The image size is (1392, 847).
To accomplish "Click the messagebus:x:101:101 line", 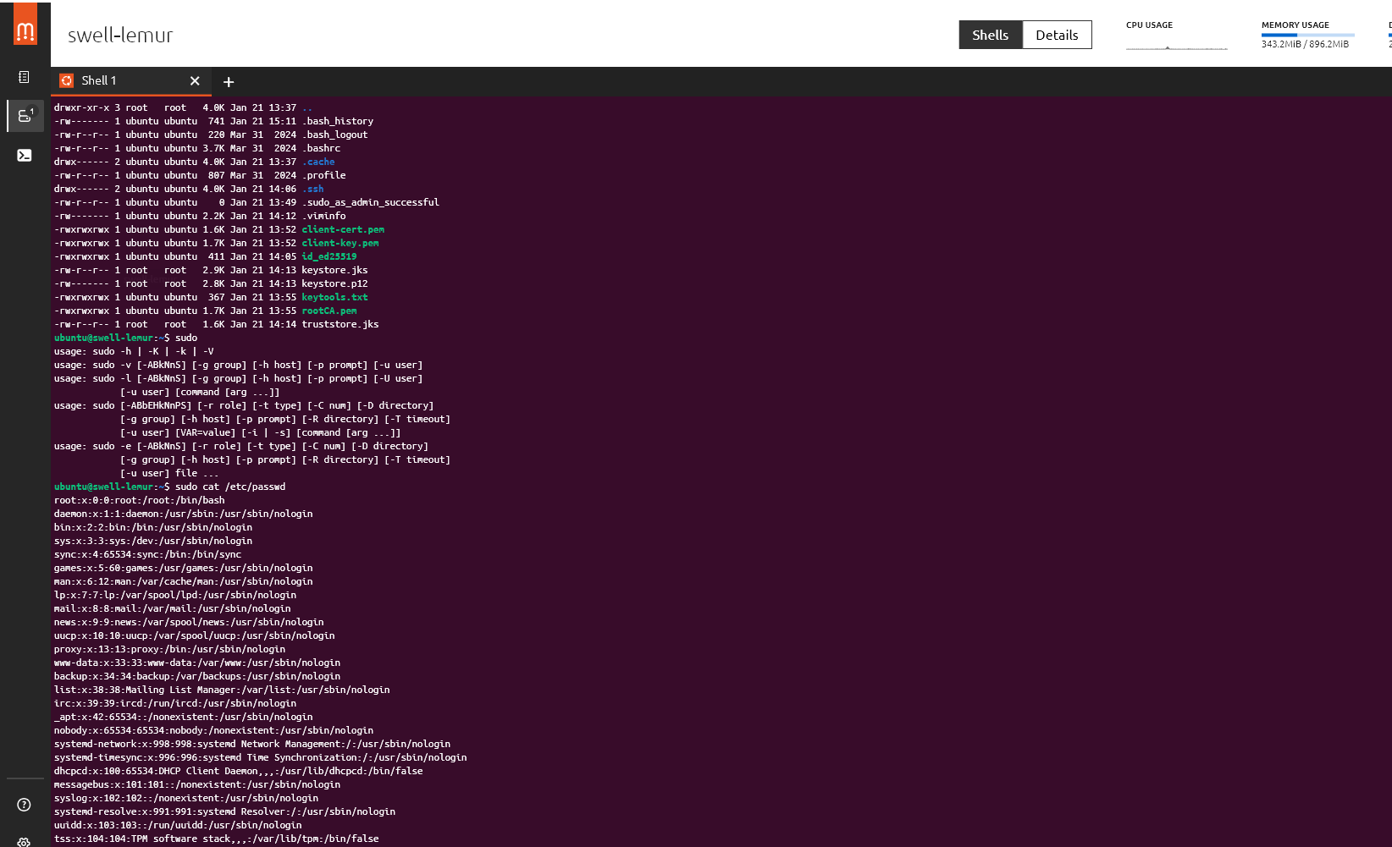I will [197, 784].
